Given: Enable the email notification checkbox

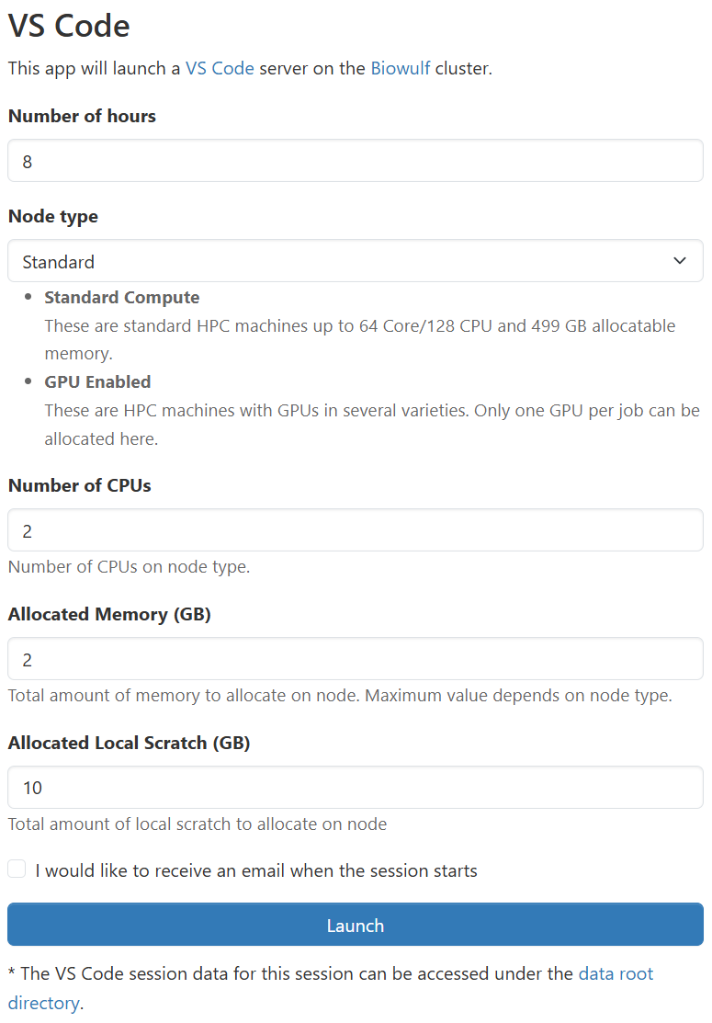Looking at the screenshot, I should 17,870.
